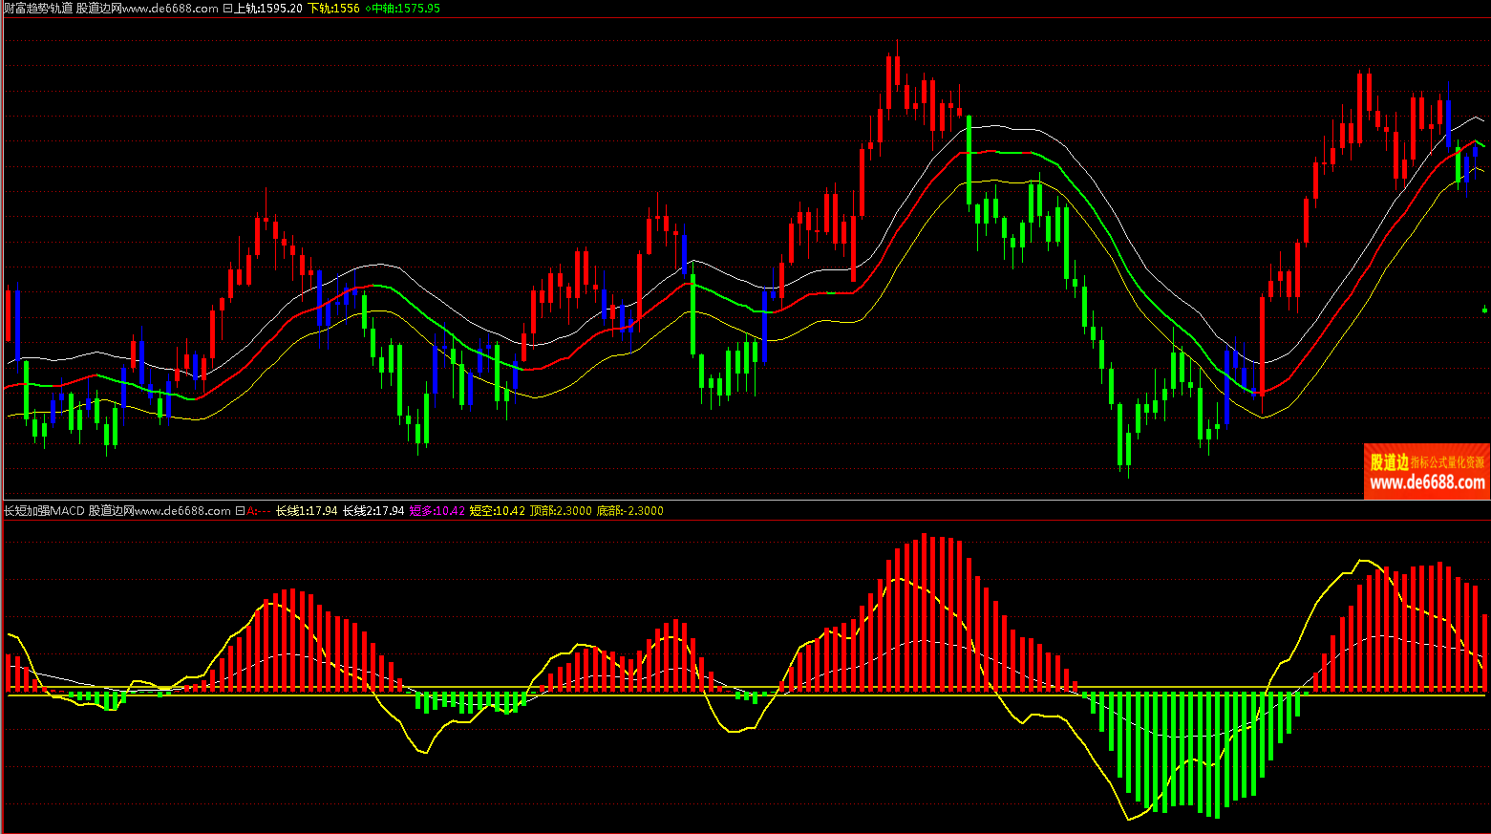Viewport: 1491px width, 834px height.
Task: Click the green diamond before 中轴
Action: (x=368, y=9)
